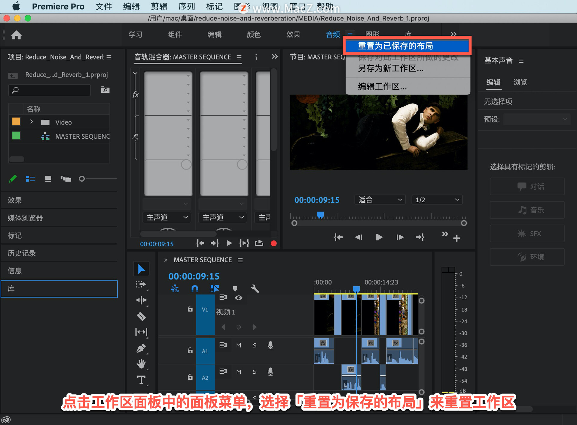Toggle snap magnet in timeline
The width and height of the screenshot is (577, 425).
(x=195, y=289)
